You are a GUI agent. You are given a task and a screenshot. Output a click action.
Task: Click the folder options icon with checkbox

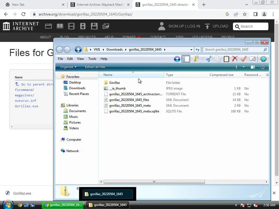point(196,59)
